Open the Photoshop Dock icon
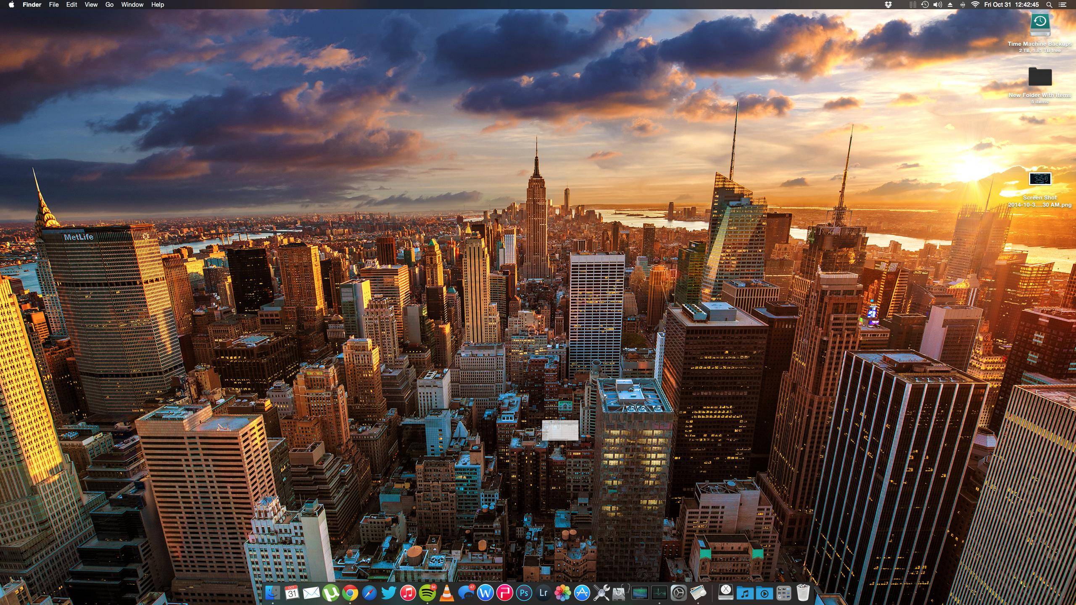This screenshot has width=1076, height=605. pyautogui.click(x=524, y=593)
